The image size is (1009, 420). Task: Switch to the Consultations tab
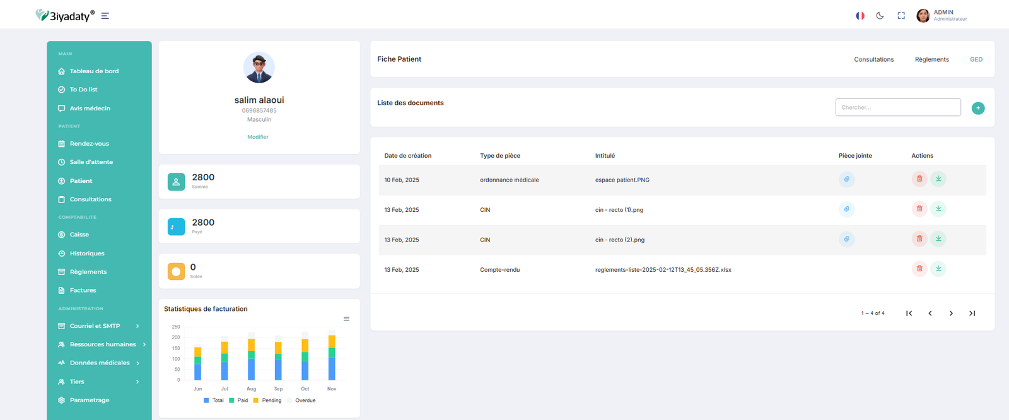(x=873, y=59)
